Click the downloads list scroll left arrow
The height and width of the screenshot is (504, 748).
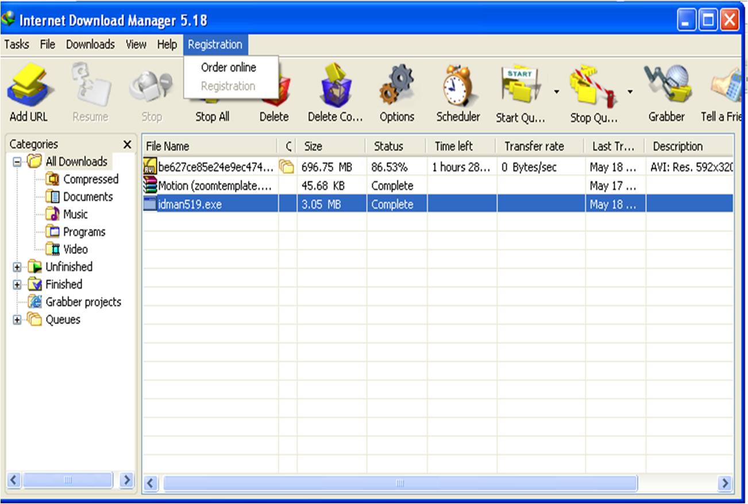(x=151, y=483)
